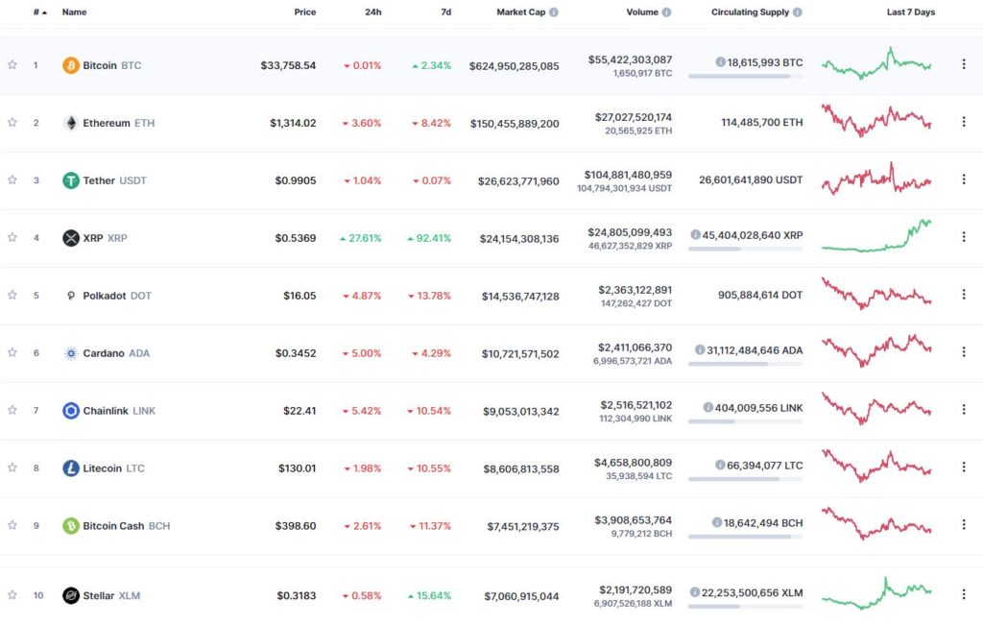This screenshot has width=983, height=623.
Task: Click info icon beside Litecoin circulating supply
Action: tap(720, 465)
